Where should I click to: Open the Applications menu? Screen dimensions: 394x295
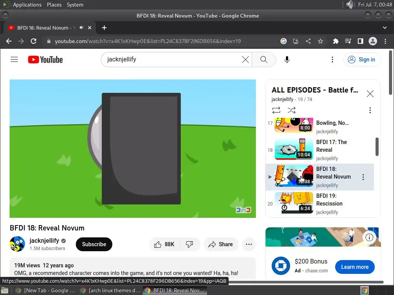(x=27, y=5)
